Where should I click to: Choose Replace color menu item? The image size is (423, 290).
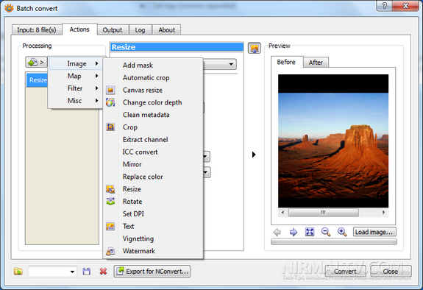coord(153,177)
